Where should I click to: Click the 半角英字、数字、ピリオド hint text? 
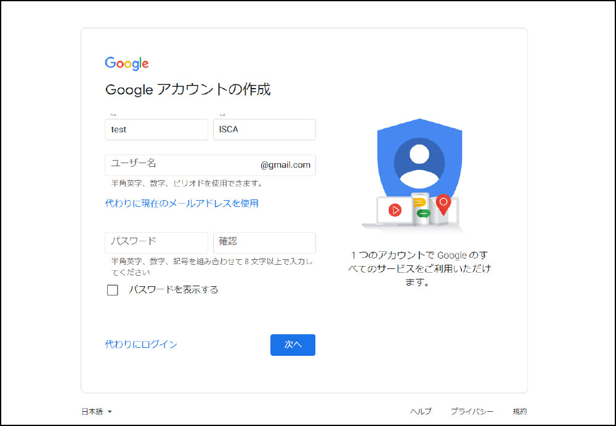pyautogui.click(x=187, y=183)
